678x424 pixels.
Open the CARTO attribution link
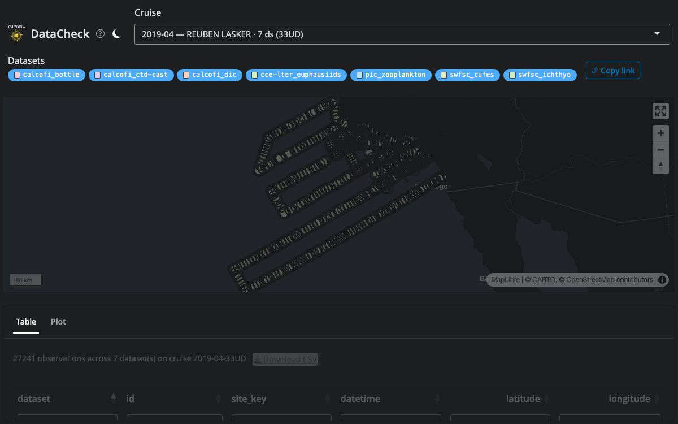544,280
